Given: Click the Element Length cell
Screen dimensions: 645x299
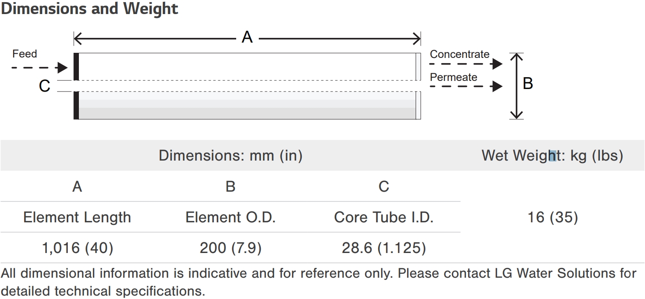Looking at the screenshot, I should pyautogui.click(x=77, y=217).
